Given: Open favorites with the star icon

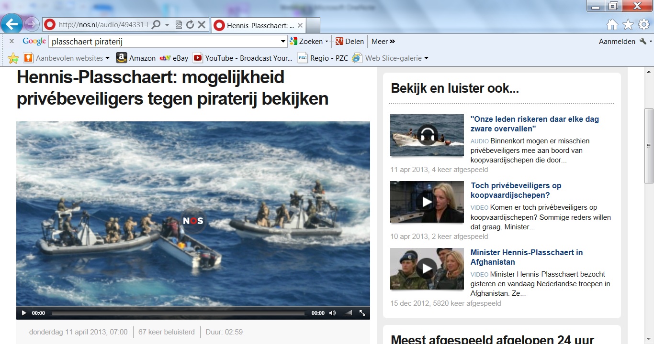Looking at the screenshot, I should pyautogui.click(x=628, y=25).
